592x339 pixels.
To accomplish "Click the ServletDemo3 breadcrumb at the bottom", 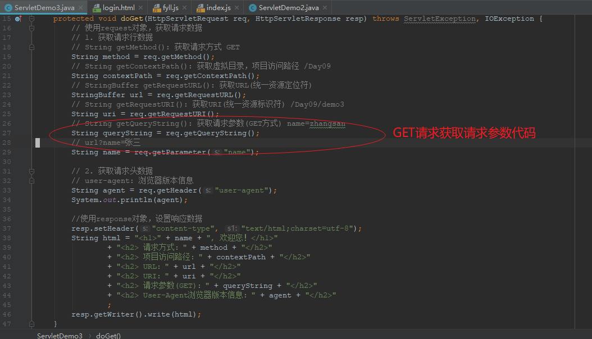I will [60, 336].
